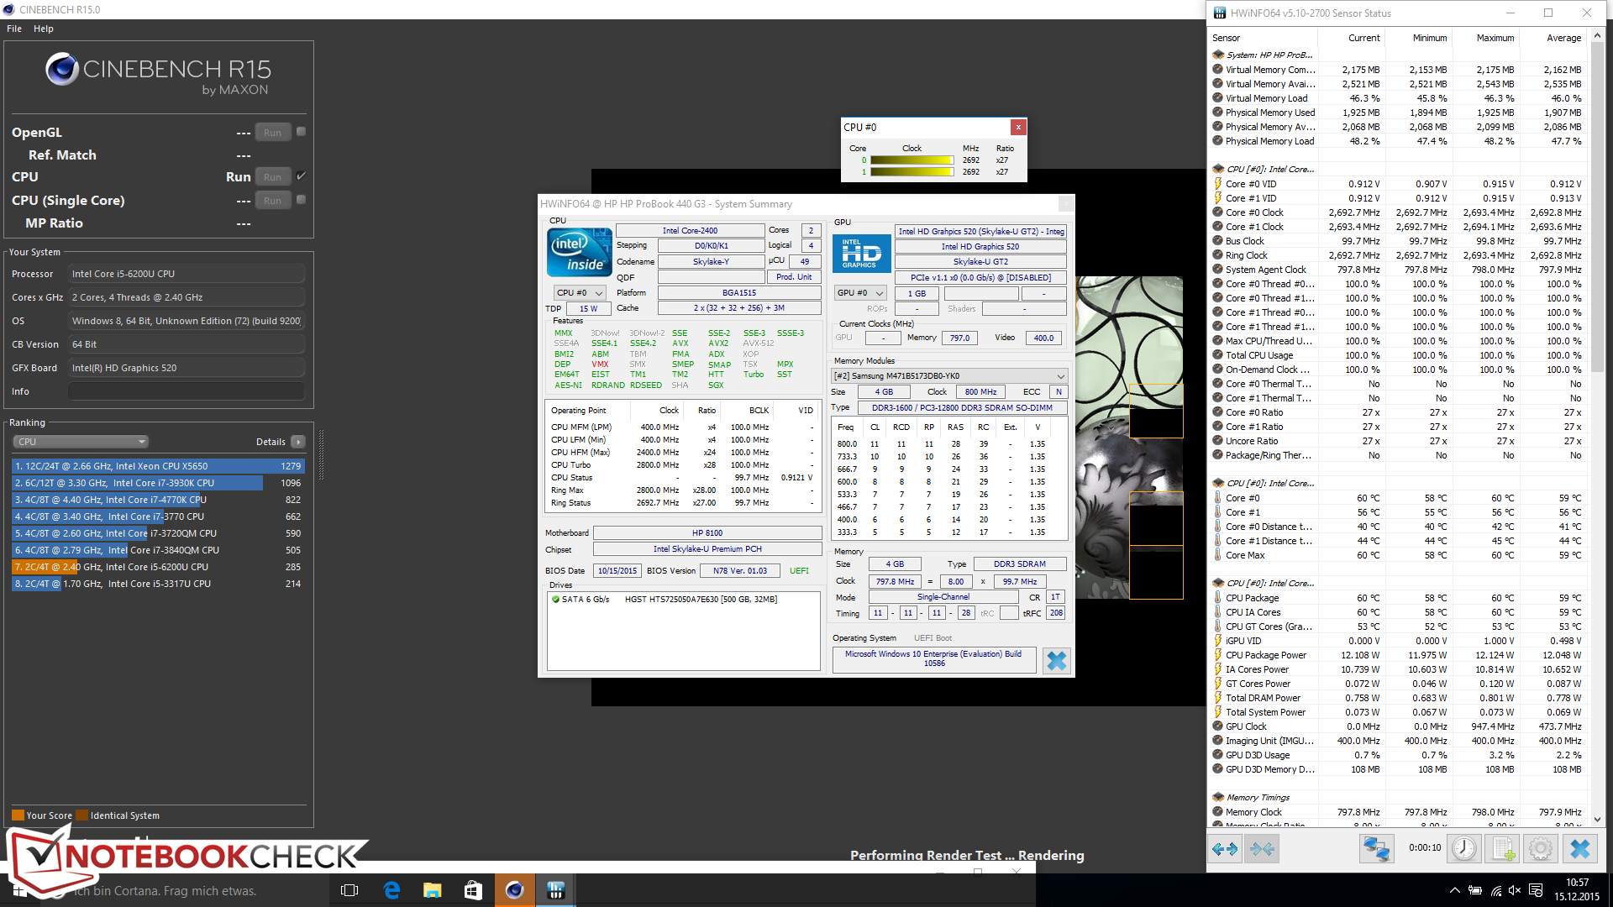
Task: Launch Microsoft Edge from taskbar
Action: pos(391,890)
